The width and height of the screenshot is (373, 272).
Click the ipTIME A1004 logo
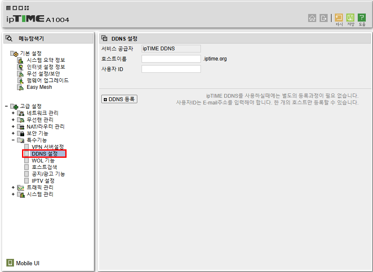point(38,19)
